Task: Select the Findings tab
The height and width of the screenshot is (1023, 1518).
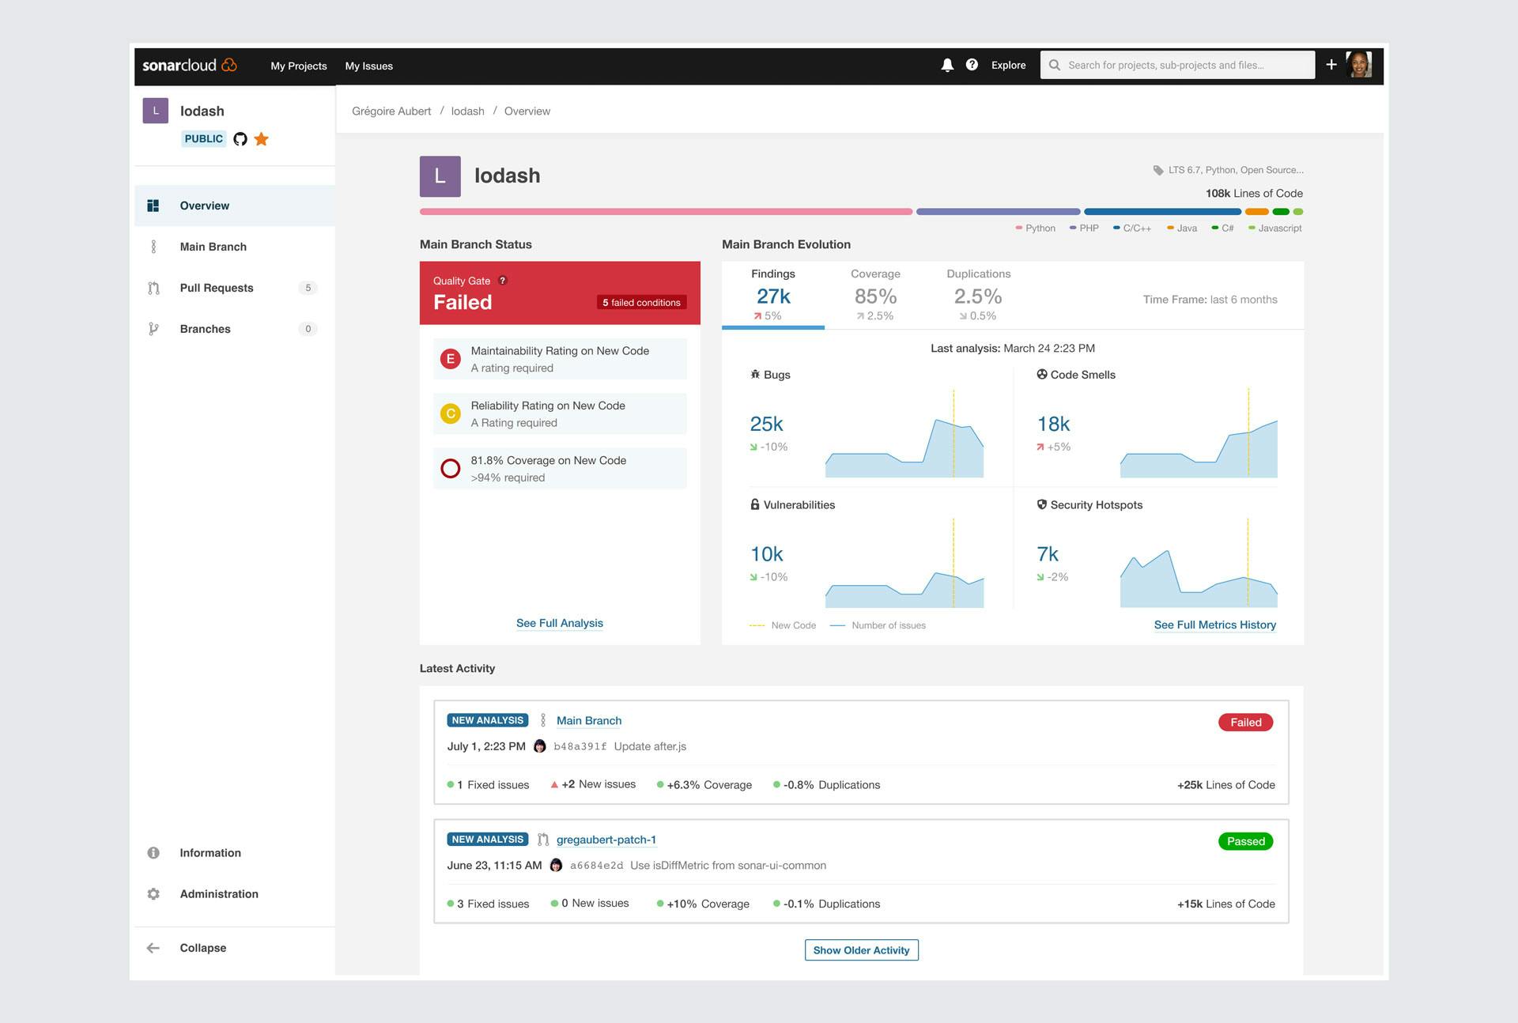Action: point(773,295)
